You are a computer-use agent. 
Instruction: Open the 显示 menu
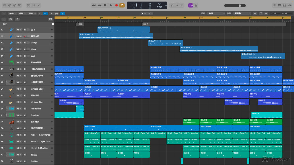tap(32, 14)
